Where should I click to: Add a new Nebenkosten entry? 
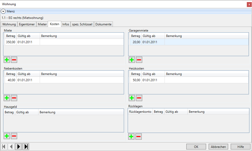(7, 98)
